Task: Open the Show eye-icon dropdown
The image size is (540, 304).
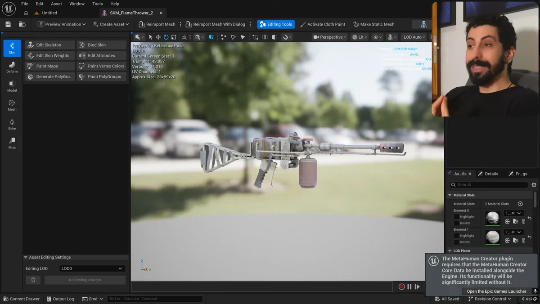Action: click(378, 37)
